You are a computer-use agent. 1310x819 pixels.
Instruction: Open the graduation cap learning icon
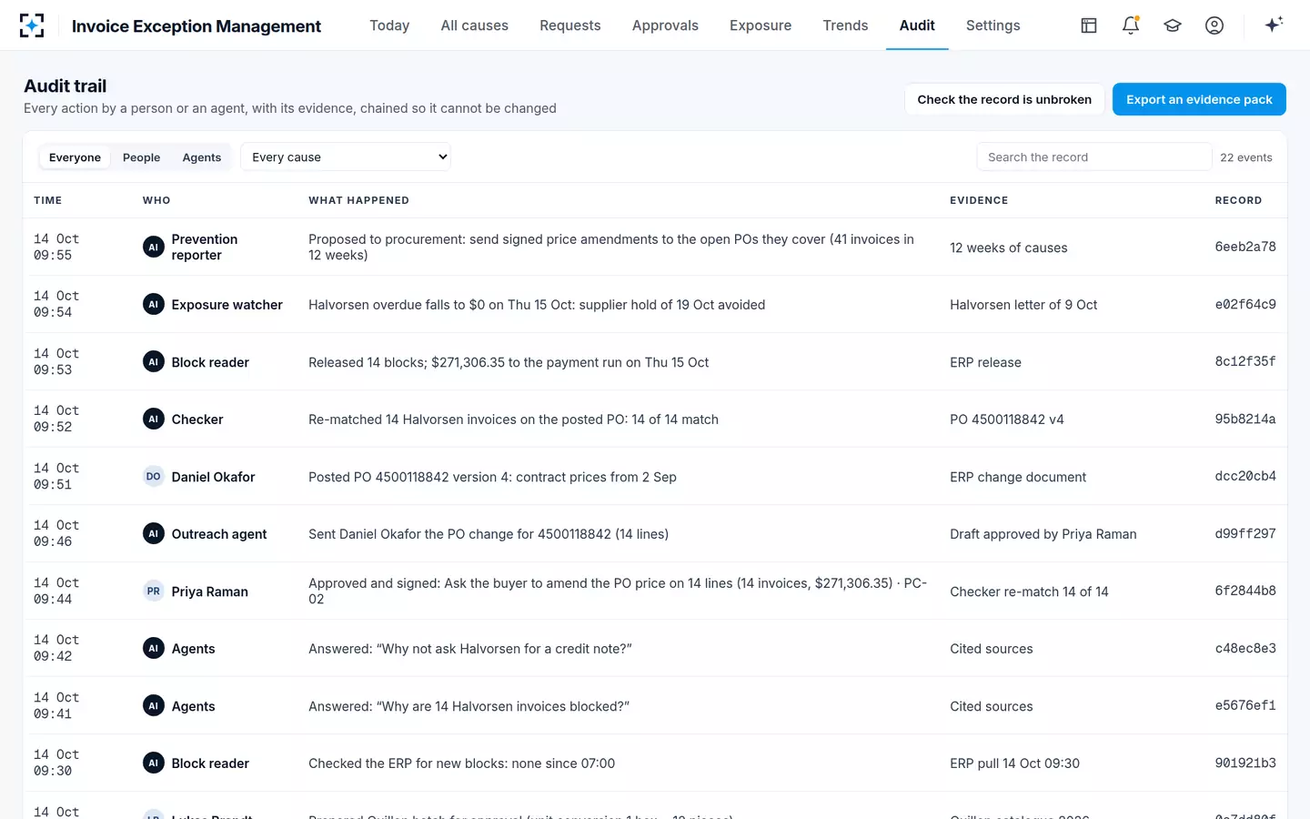coord(1173,25)
